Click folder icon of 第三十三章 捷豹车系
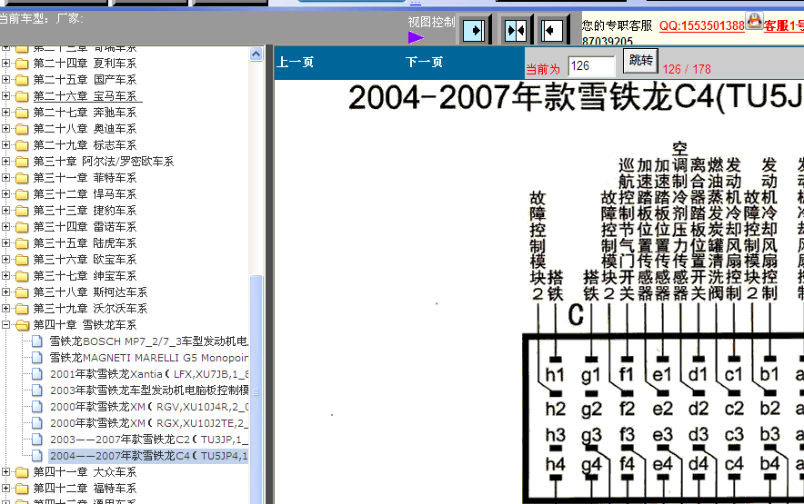The height and width of the screenshot is (504, 804). click(22, 211)
